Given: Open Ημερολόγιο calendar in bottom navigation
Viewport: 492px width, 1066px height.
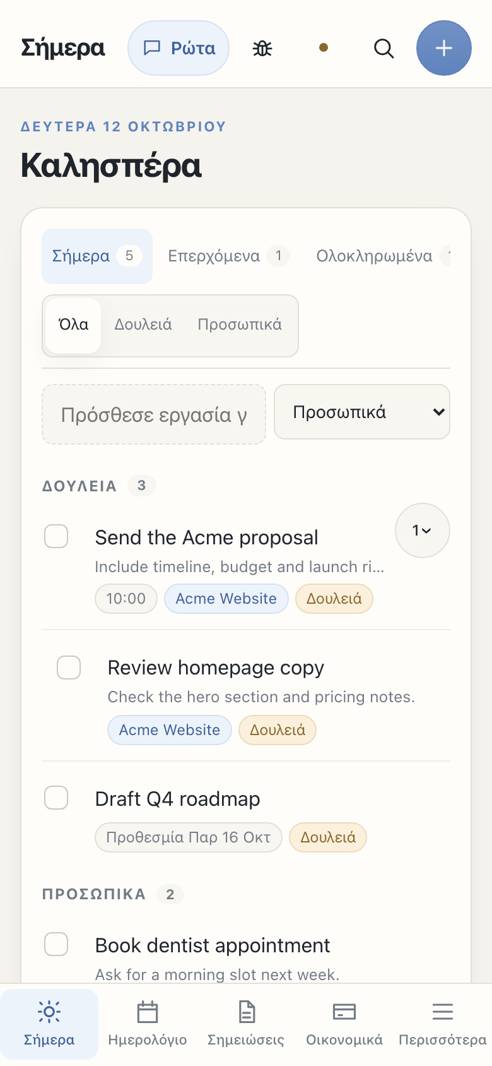Looking at the screenshot, I should [x=148, y=1024].
